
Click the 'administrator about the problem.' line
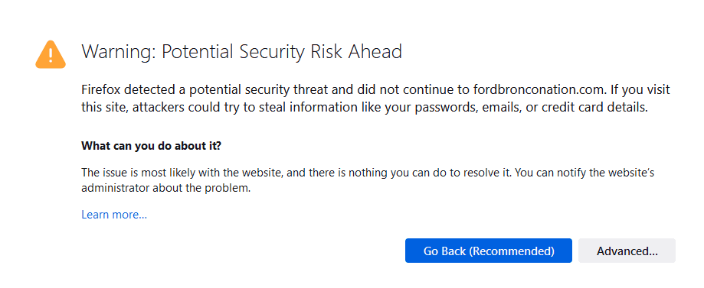165,188
